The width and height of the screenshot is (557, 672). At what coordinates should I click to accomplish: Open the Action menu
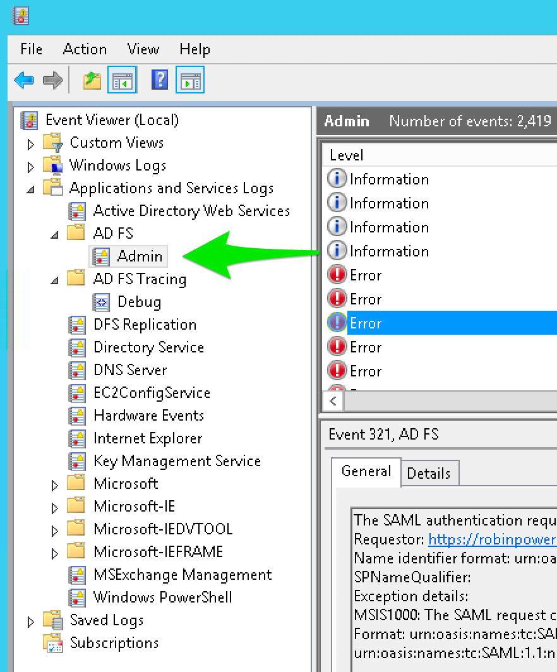pyautogui.click(x=85, y=49)
